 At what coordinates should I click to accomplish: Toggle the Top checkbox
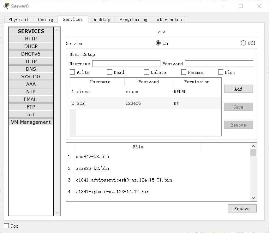click(x=6, y=226)
